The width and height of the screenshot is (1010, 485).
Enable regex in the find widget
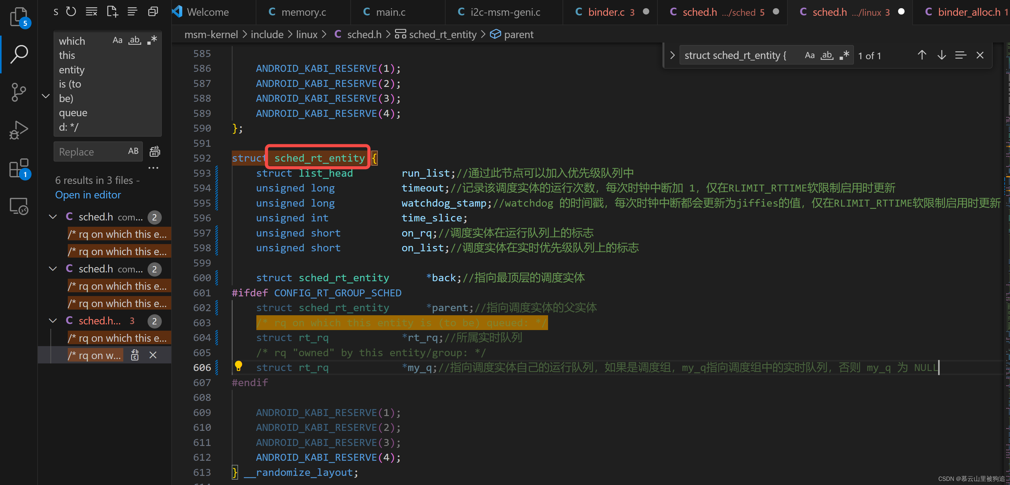click(x=844, y=55)
